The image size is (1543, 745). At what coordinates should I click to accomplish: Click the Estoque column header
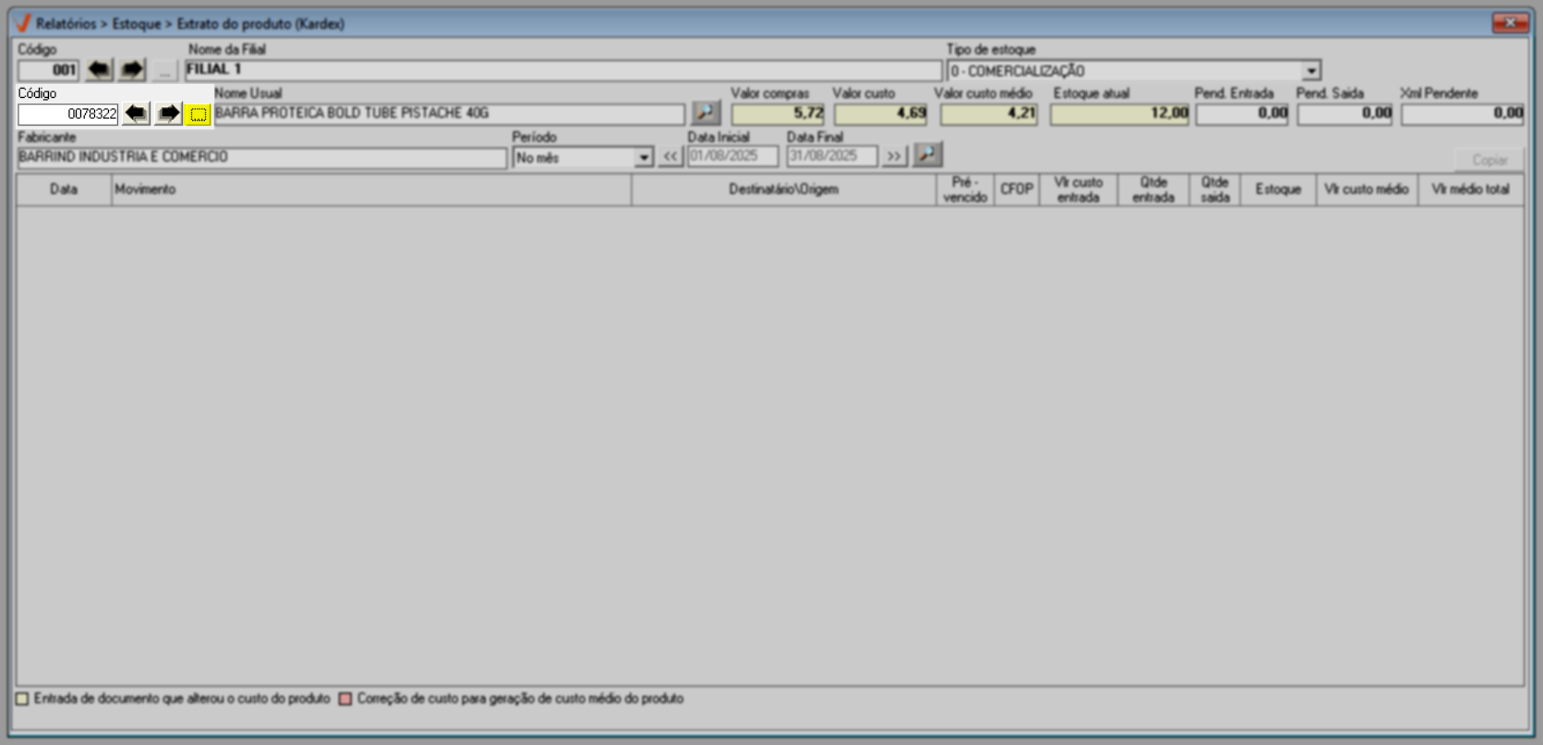pos(1278,189)
